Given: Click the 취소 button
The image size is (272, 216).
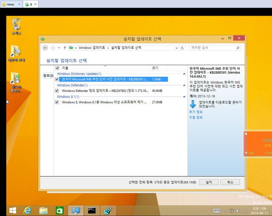Looking at the screenshot, I should [x=230, y=182].
